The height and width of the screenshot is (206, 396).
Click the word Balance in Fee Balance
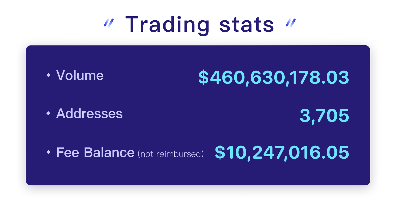[109, 152]
